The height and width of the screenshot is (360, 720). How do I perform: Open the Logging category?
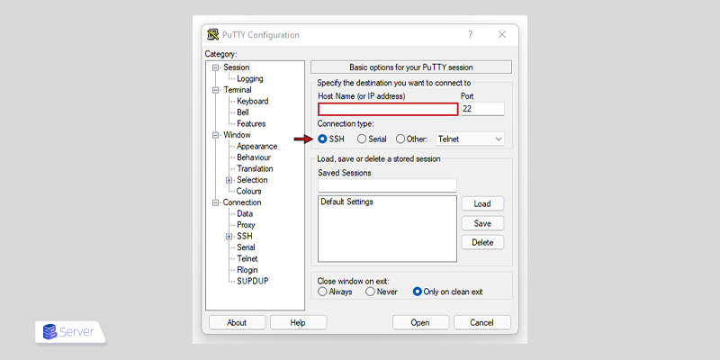point(250,78)
